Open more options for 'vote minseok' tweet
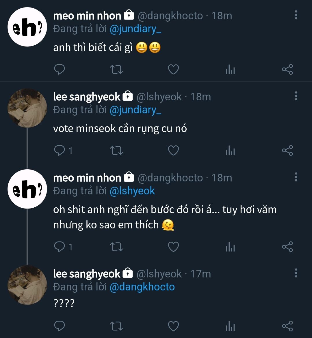This screenshot has width=312, height=338. coord(296,96)
